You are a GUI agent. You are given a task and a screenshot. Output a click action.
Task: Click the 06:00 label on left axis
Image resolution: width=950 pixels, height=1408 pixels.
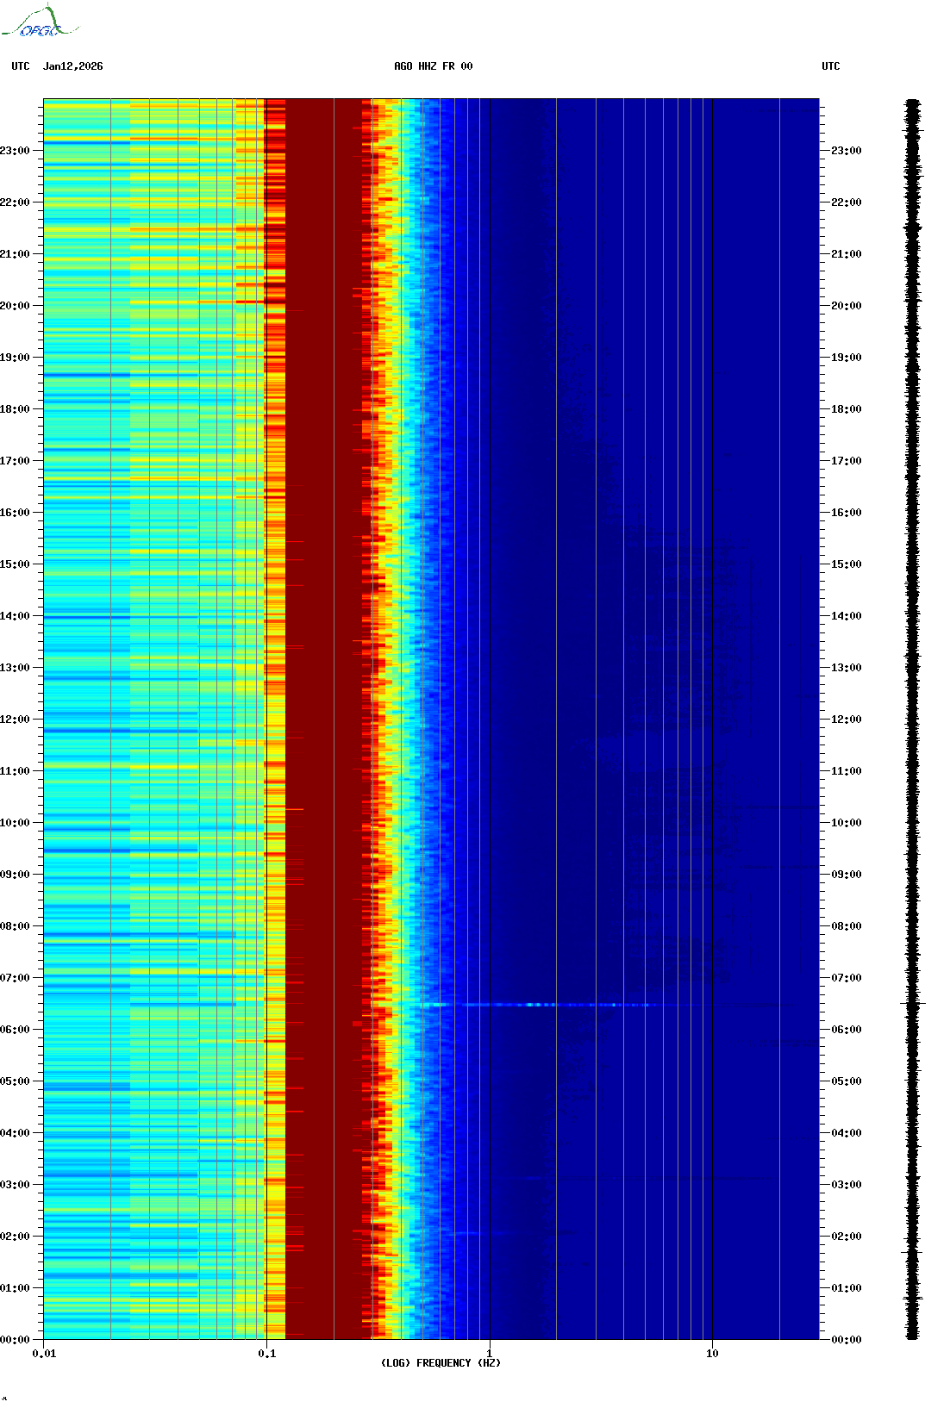15,1030
